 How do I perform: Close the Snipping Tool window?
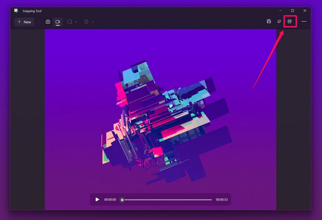point(305,10)
